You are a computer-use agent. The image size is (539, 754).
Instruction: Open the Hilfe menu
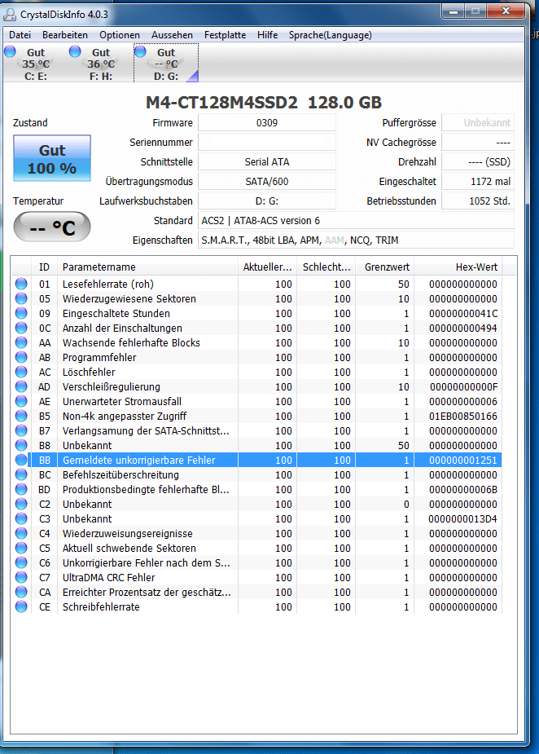tap(267, 35)
